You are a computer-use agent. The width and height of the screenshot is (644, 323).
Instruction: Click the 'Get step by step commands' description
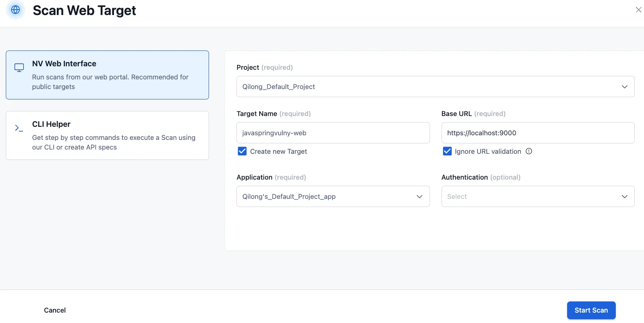click(x=114, y=142)
